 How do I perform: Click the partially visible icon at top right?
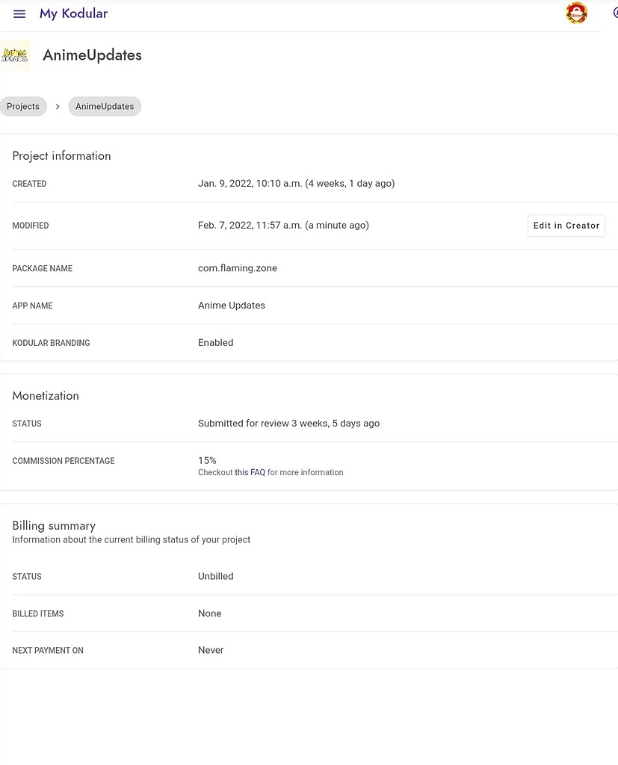(x=614, y=13)
